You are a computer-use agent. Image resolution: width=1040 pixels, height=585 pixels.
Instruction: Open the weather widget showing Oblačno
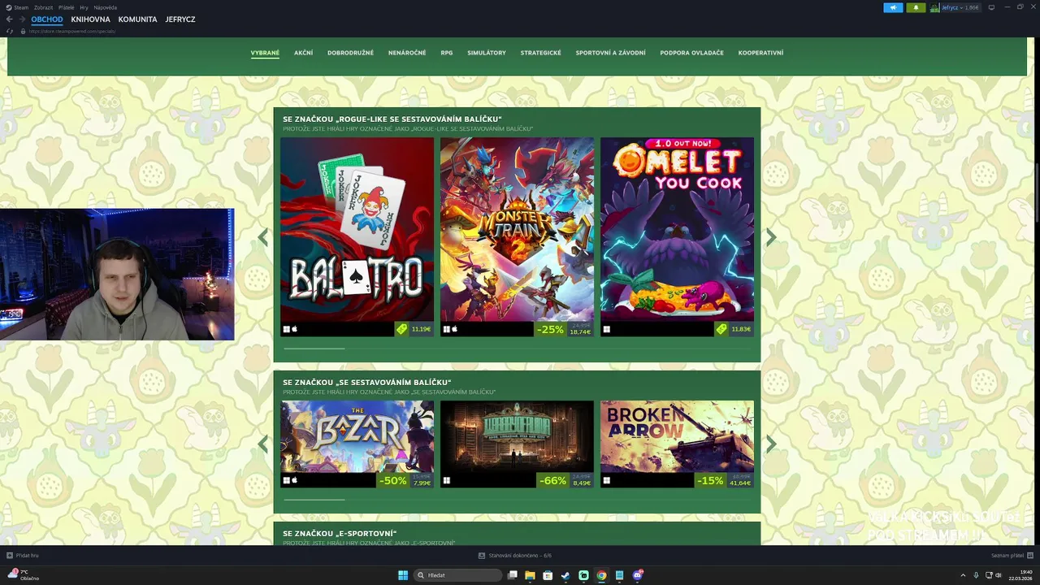(x=23, y=575)
